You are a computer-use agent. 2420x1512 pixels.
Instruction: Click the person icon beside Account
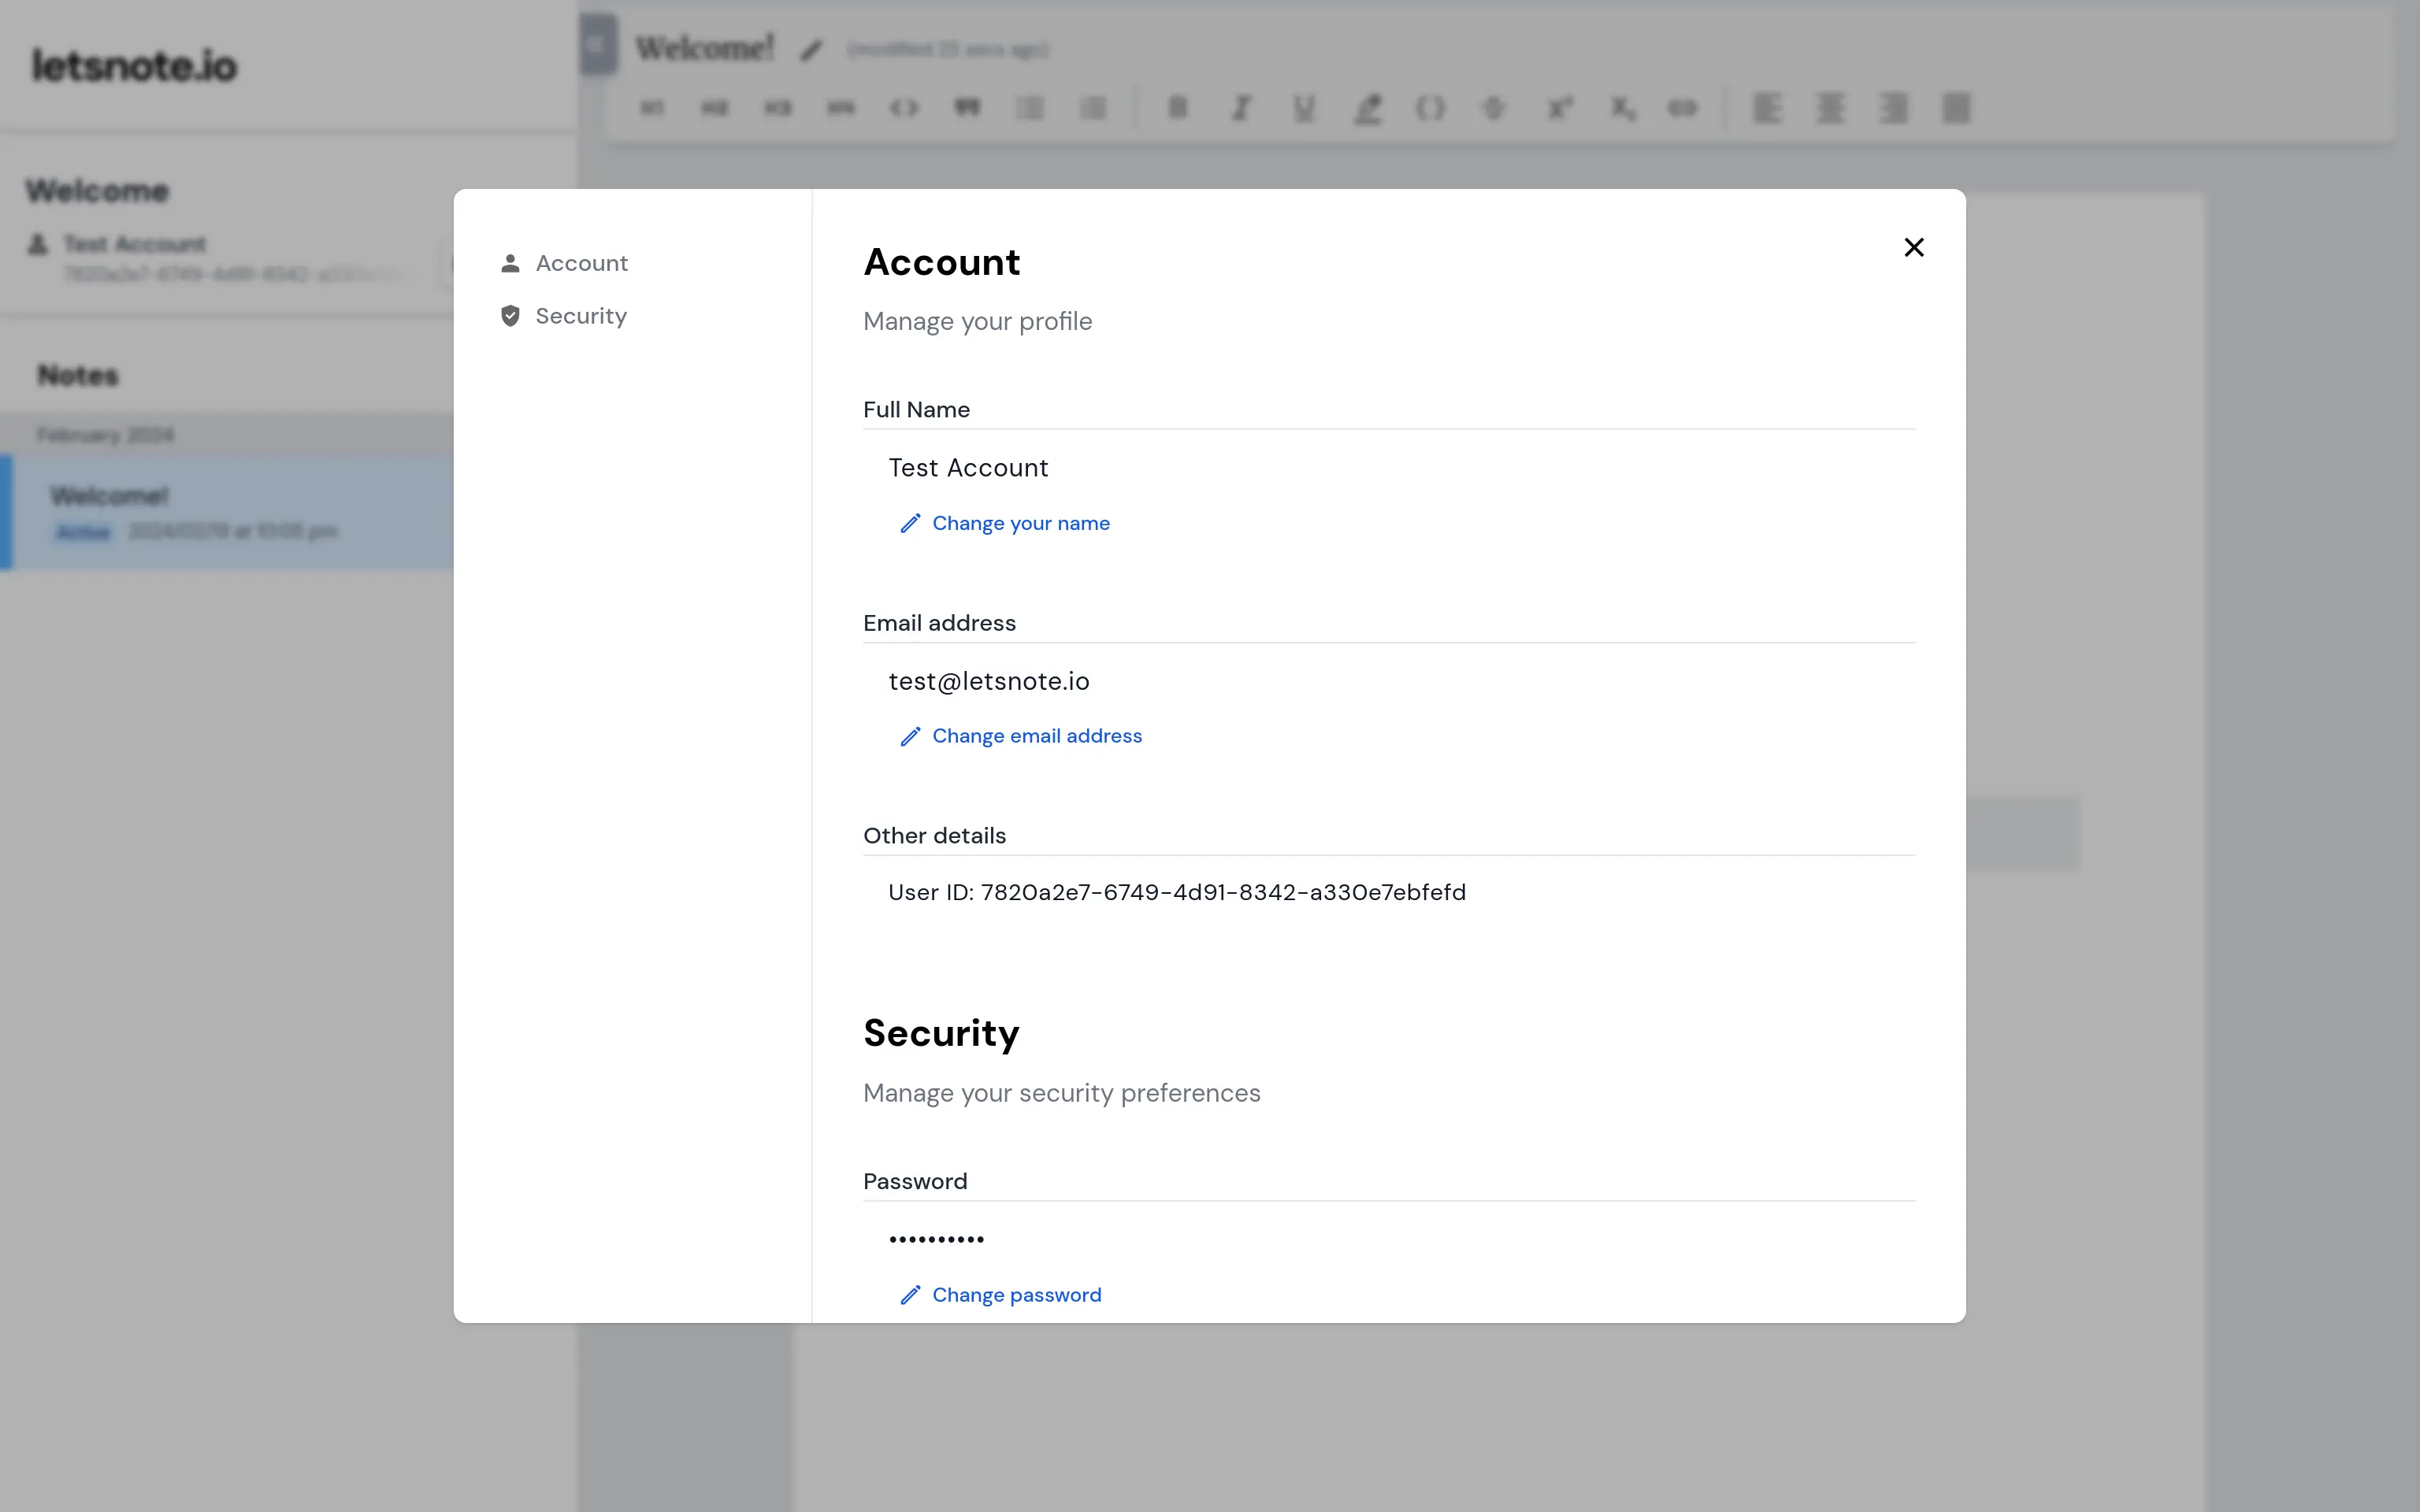pos(510,263)
